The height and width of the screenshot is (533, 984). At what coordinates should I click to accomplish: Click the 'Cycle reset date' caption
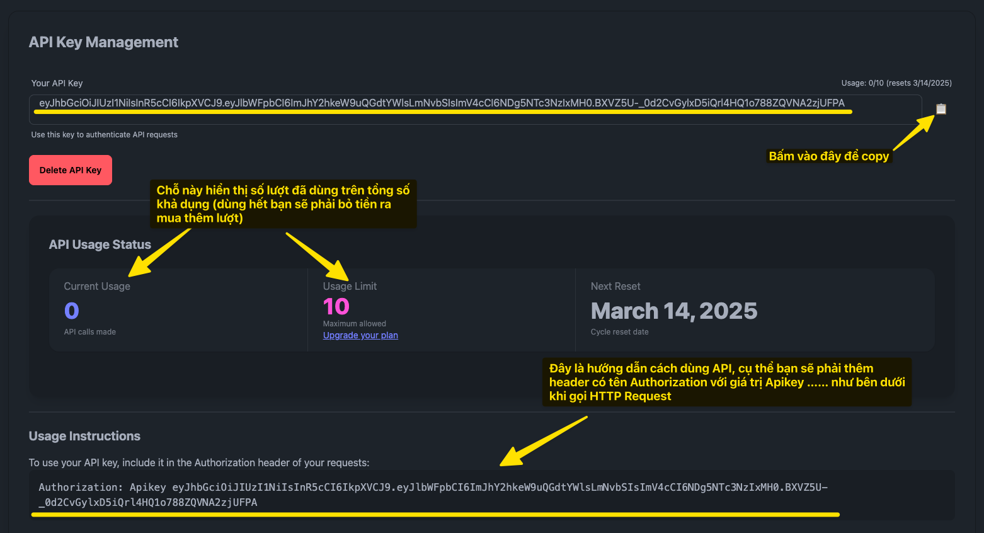(x=619, y=332)
